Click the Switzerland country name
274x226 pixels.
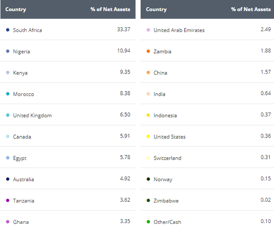click(167, 158)
